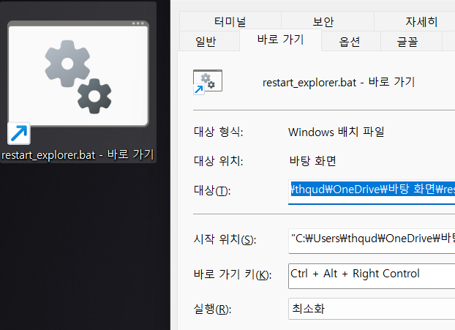Click the 시작 위치 text field

tap(372, 239)
